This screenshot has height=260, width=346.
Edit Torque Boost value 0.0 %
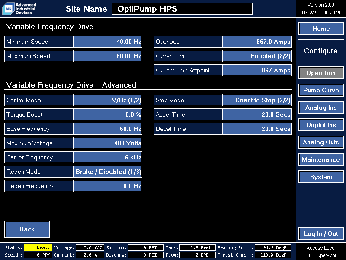coord(108,114)
